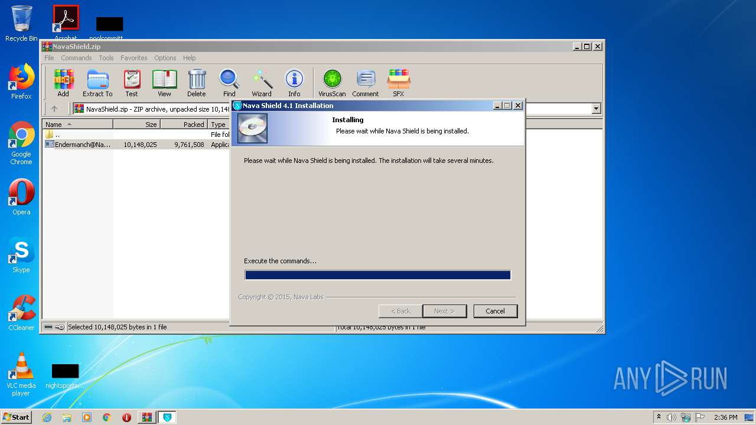Click the Find magnifier icon
Screen dimensions: 756x425
(x=229, y=83)
